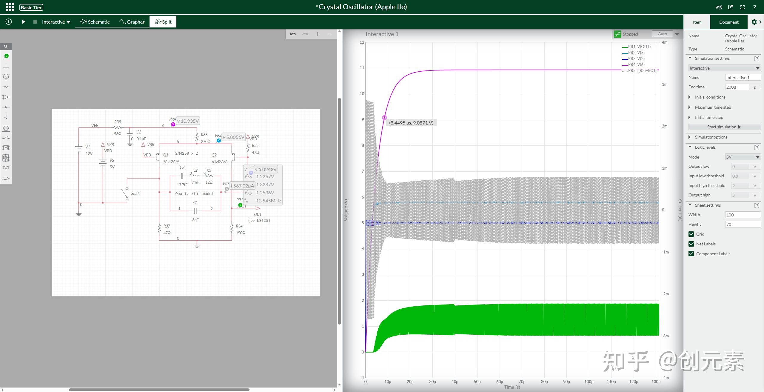Click the Start simulation button
Image resolution: width=764 pixels, height=392 pixels.
click(x=724, y=127)
